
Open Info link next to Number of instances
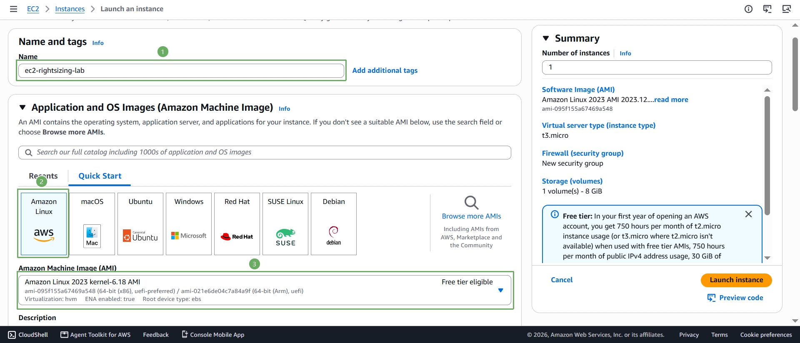[x=625, y=53]
